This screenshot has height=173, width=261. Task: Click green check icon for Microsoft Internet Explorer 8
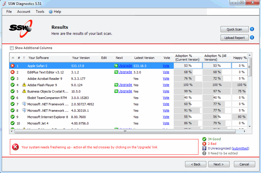(13, 117)
